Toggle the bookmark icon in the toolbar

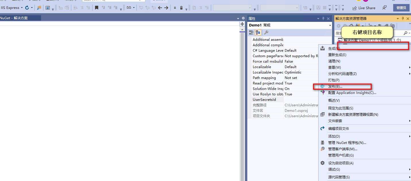click(x=97, y=8)
